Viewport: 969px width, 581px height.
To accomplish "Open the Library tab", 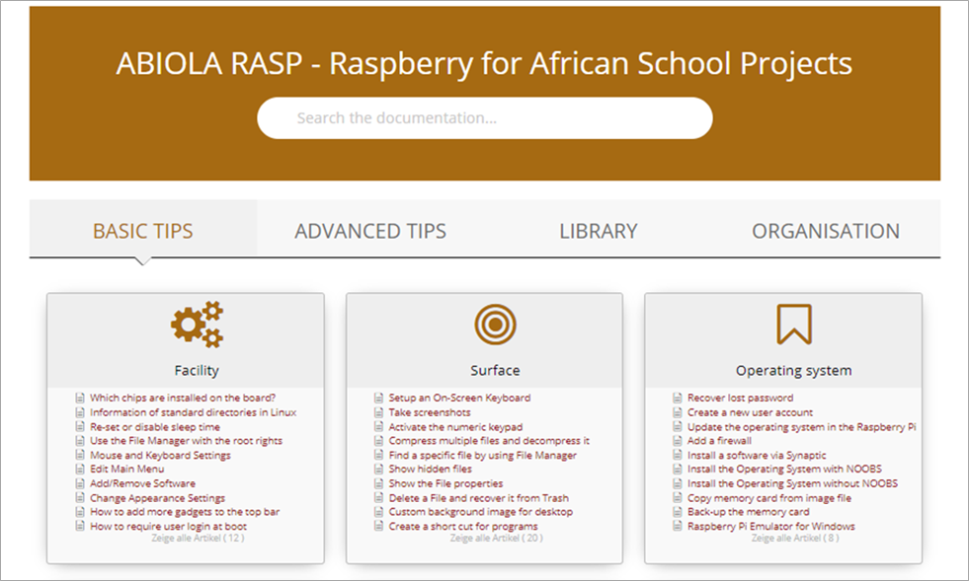I will pos(598,231).
